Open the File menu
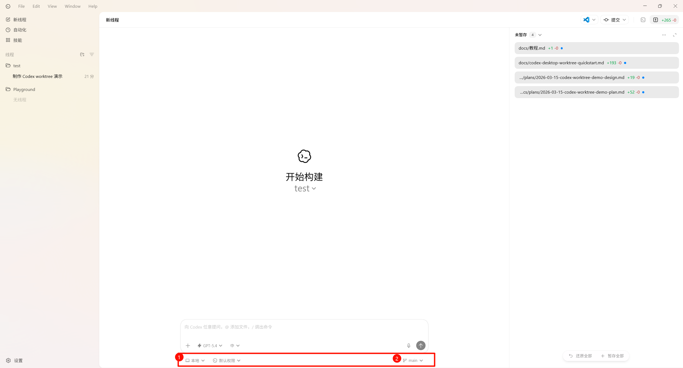This screenshot has height=368, width=683. point(21,6)
